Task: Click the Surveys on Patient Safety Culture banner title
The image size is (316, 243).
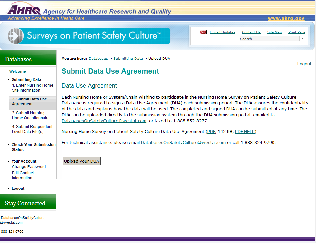Action: pyautogui.click(x=94, y=35)
